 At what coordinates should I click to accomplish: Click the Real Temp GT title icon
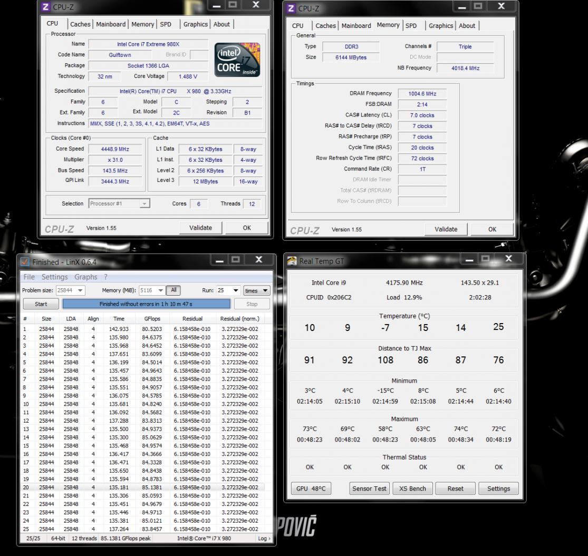292,261
